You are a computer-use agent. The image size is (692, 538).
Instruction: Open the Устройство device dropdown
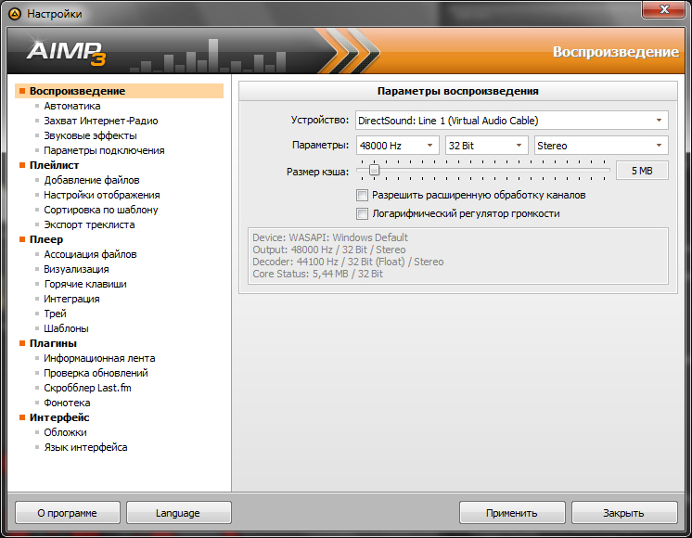tap(512, 121)
